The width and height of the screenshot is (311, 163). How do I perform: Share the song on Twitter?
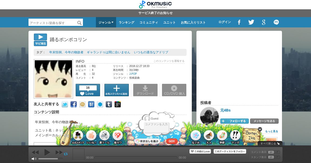[x=65, y=104]
